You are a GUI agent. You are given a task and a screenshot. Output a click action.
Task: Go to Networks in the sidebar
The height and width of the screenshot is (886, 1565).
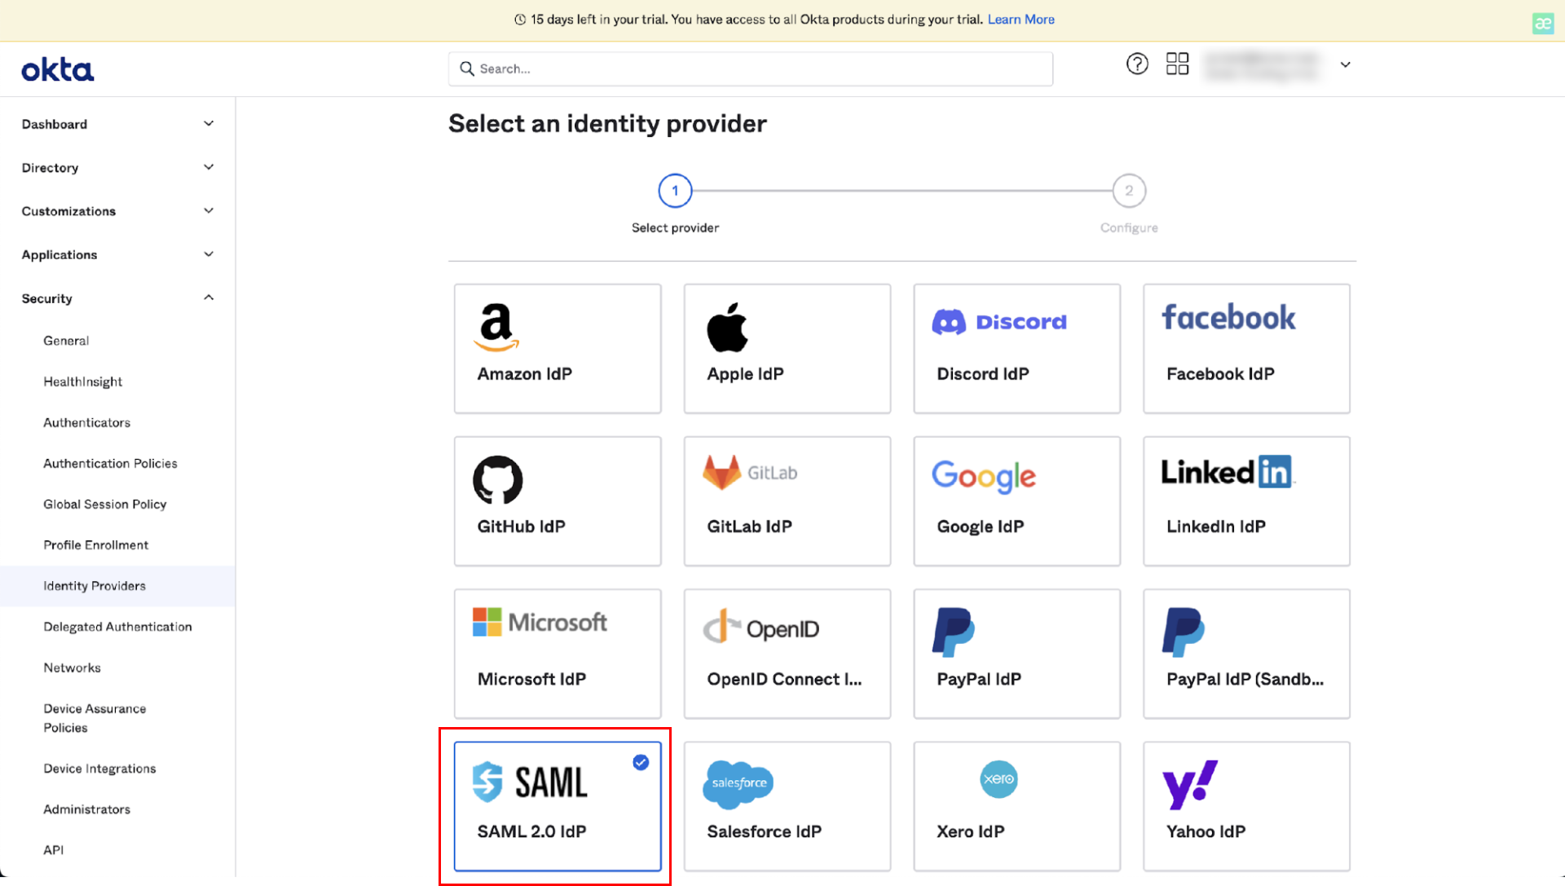pyautogui.click(x=72, y=668)
